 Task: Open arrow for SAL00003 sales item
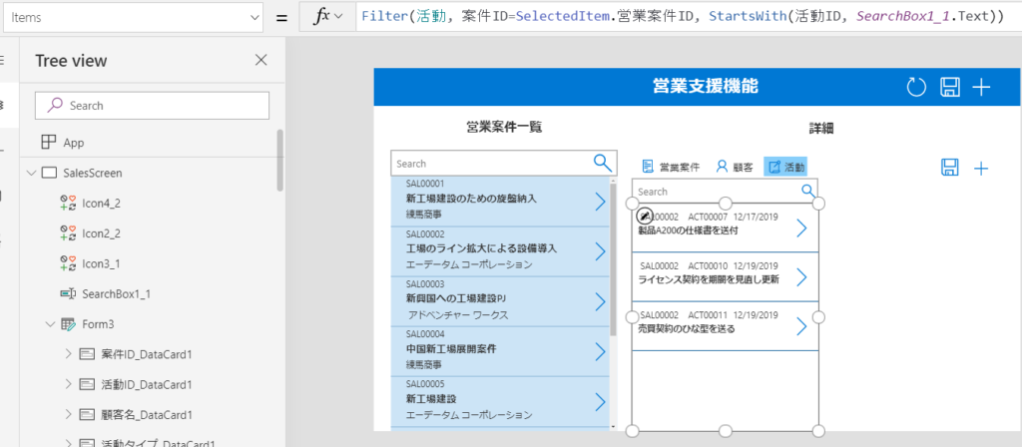tap(600, 301)
